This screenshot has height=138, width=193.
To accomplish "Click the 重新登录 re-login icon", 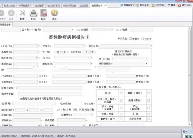I will [x=144, y=5].
